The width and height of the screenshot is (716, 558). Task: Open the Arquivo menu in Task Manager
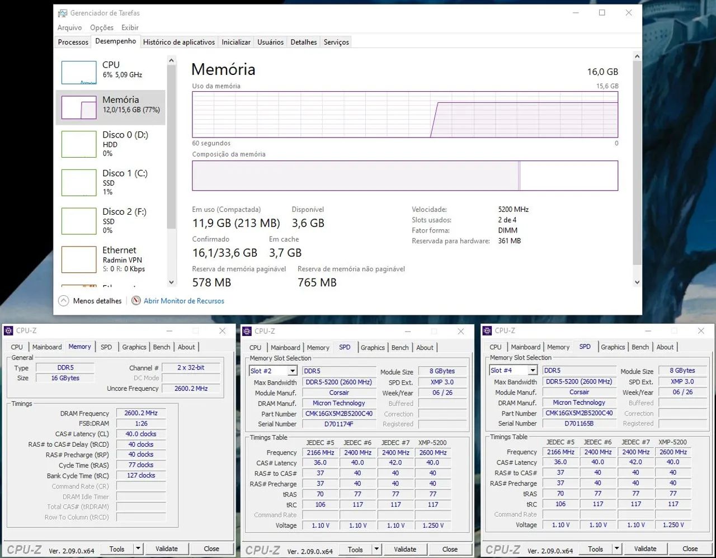tap(69, 27)
